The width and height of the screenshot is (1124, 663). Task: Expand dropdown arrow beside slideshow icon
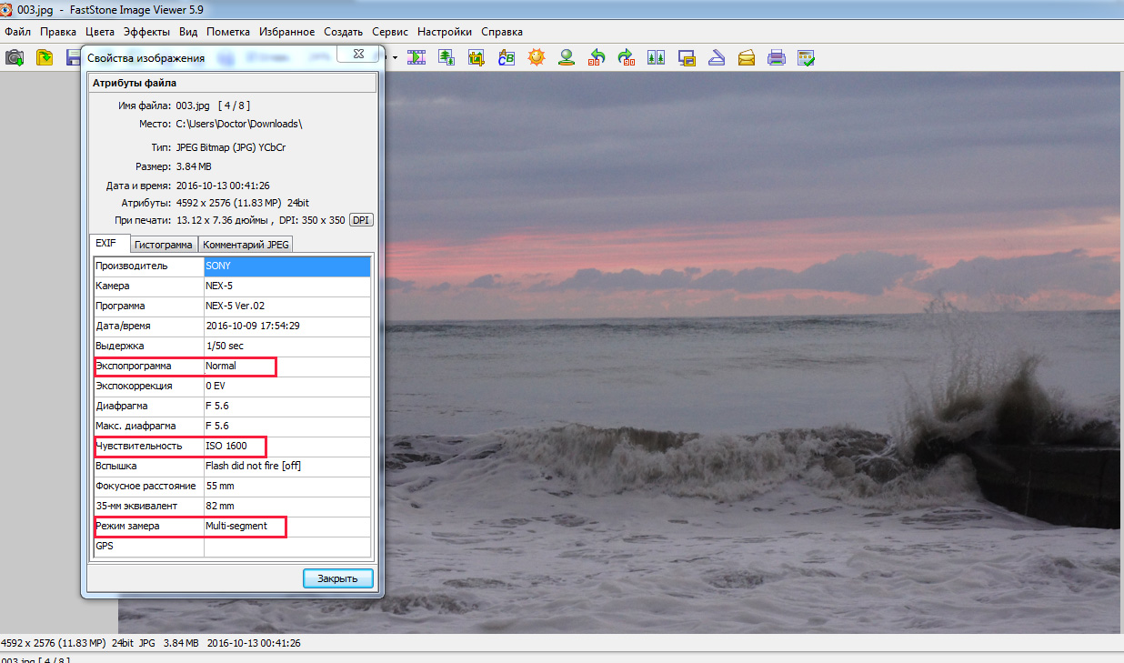396,58
